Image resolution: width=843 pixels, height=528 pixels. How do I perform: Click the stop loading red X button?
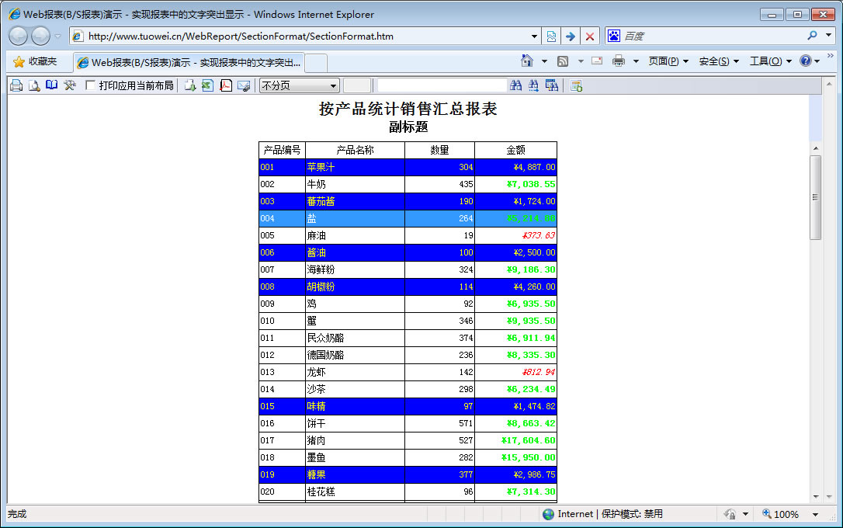[590, 36]
